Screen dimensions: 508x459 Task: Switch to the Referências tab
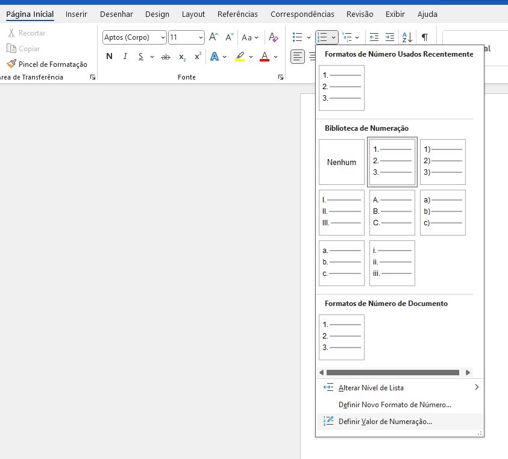coord(237,14)
